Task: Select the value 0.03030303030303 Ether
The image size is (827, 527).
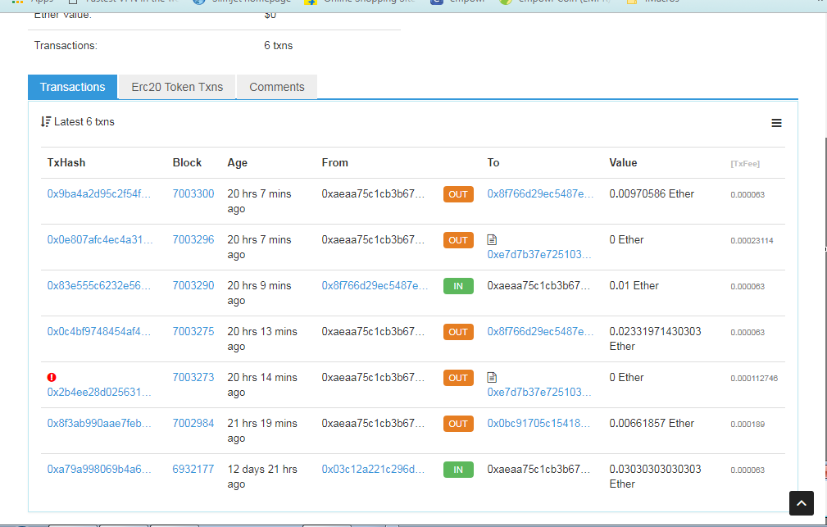Action: 655,476
